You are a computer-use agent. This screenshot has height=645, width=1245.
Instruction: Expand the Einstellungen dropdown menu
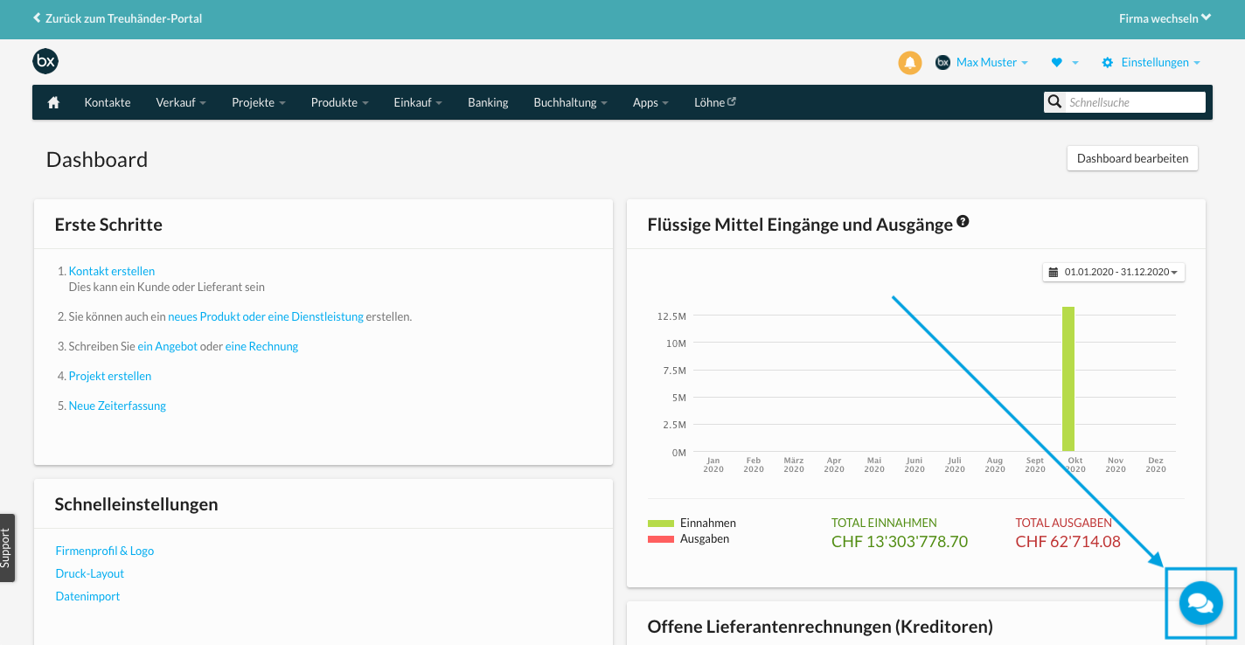[x=1161, y=63]
